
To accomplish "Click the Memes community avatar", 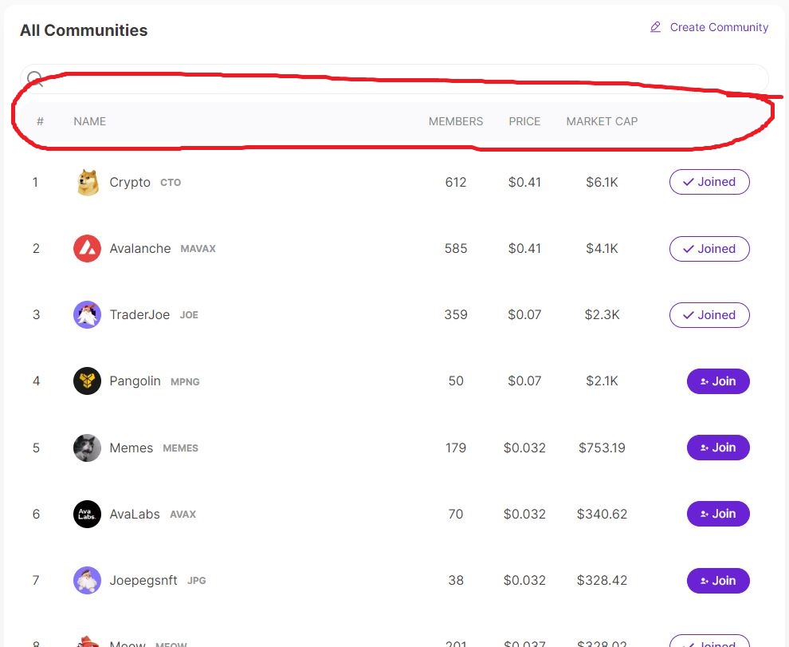I will 87,448.
